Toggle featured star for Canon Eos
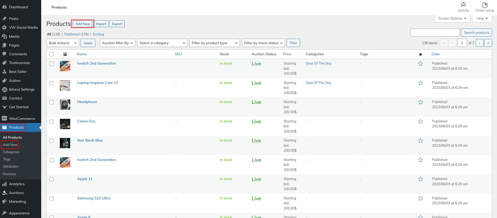The height and width of the screenshot is (218, 497). click(420, 121)
